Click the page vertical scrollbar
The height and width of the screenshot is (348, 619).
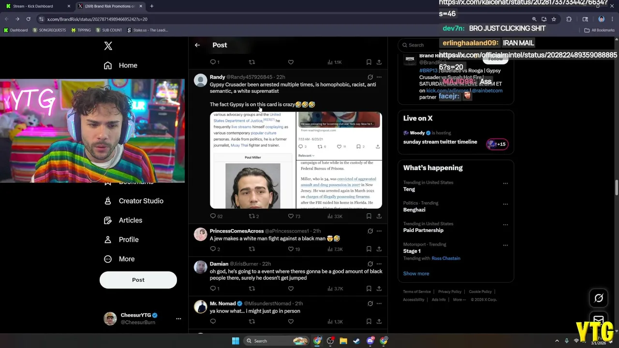[617, 188]
